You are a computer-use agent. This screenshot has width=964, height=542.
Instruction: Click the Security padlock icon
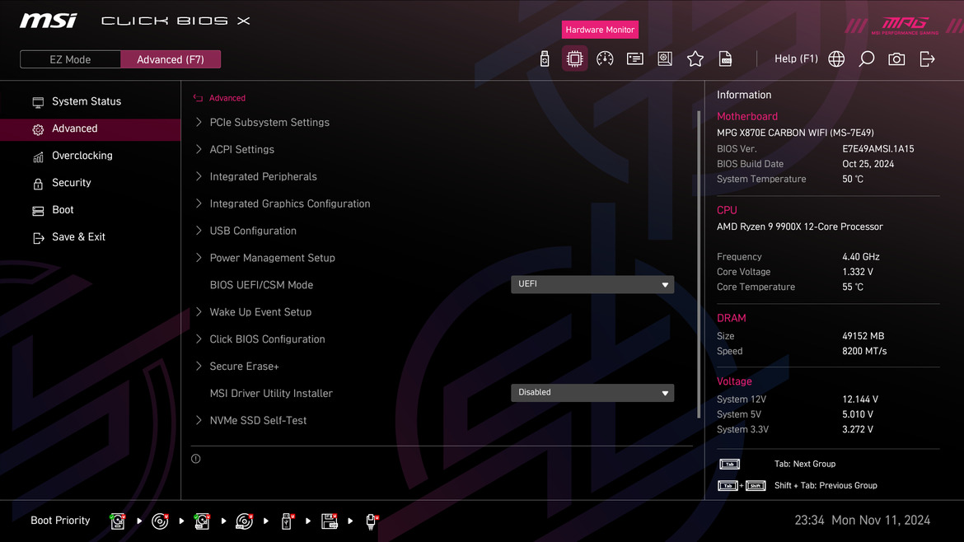tap(38, 184)
